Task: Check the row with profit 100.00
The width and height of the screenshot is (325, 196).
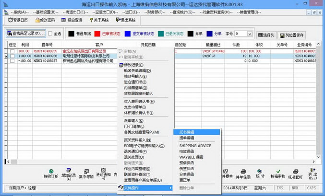Action: coord(12,51)
